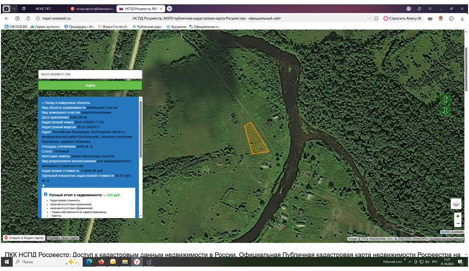469x271 pixels.
Task: Switch to the нспд карта публичная tab
Action: [92, 9]
